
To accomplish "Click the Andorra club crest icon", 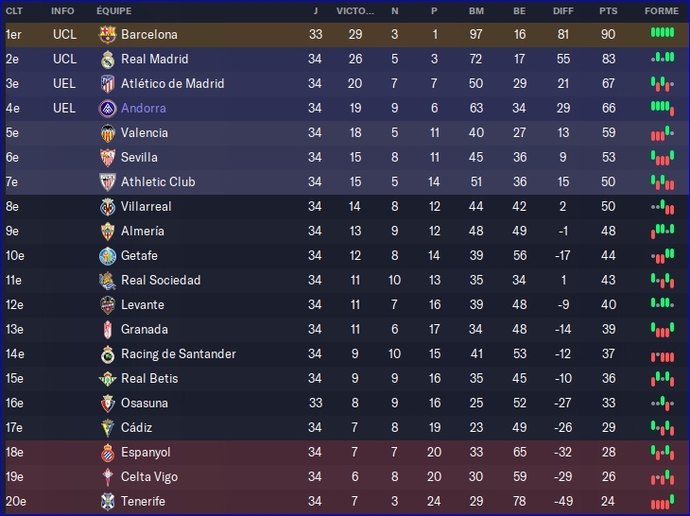I will point(107,108).
